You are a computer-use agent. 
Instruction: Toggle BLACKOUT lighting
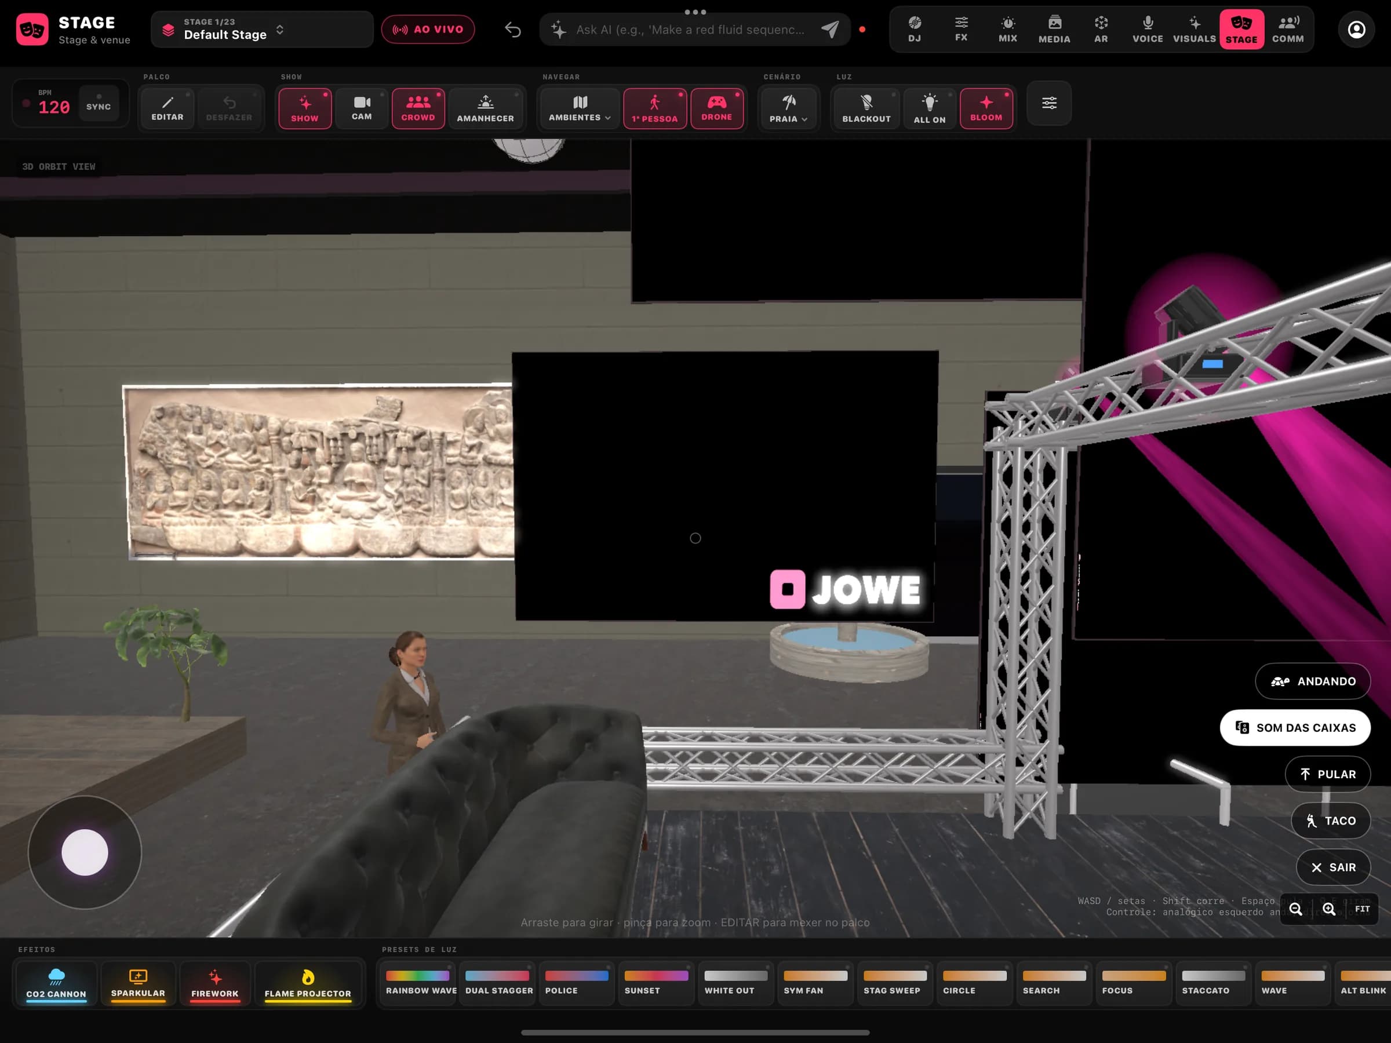click(x=866, y=108)
